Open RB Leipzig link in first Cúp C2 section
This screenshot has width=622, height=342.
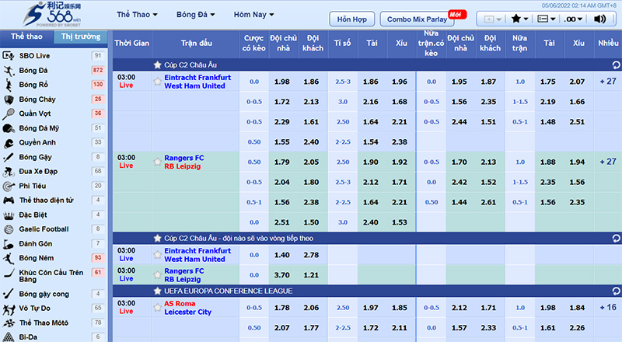[183, 166]
